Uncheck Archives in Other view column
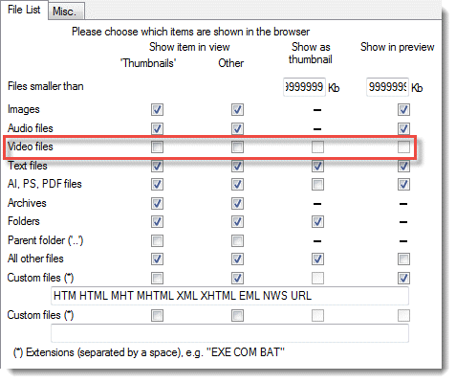Image resolution: width=456 pixels, height=383 pixels. point(237,203)
